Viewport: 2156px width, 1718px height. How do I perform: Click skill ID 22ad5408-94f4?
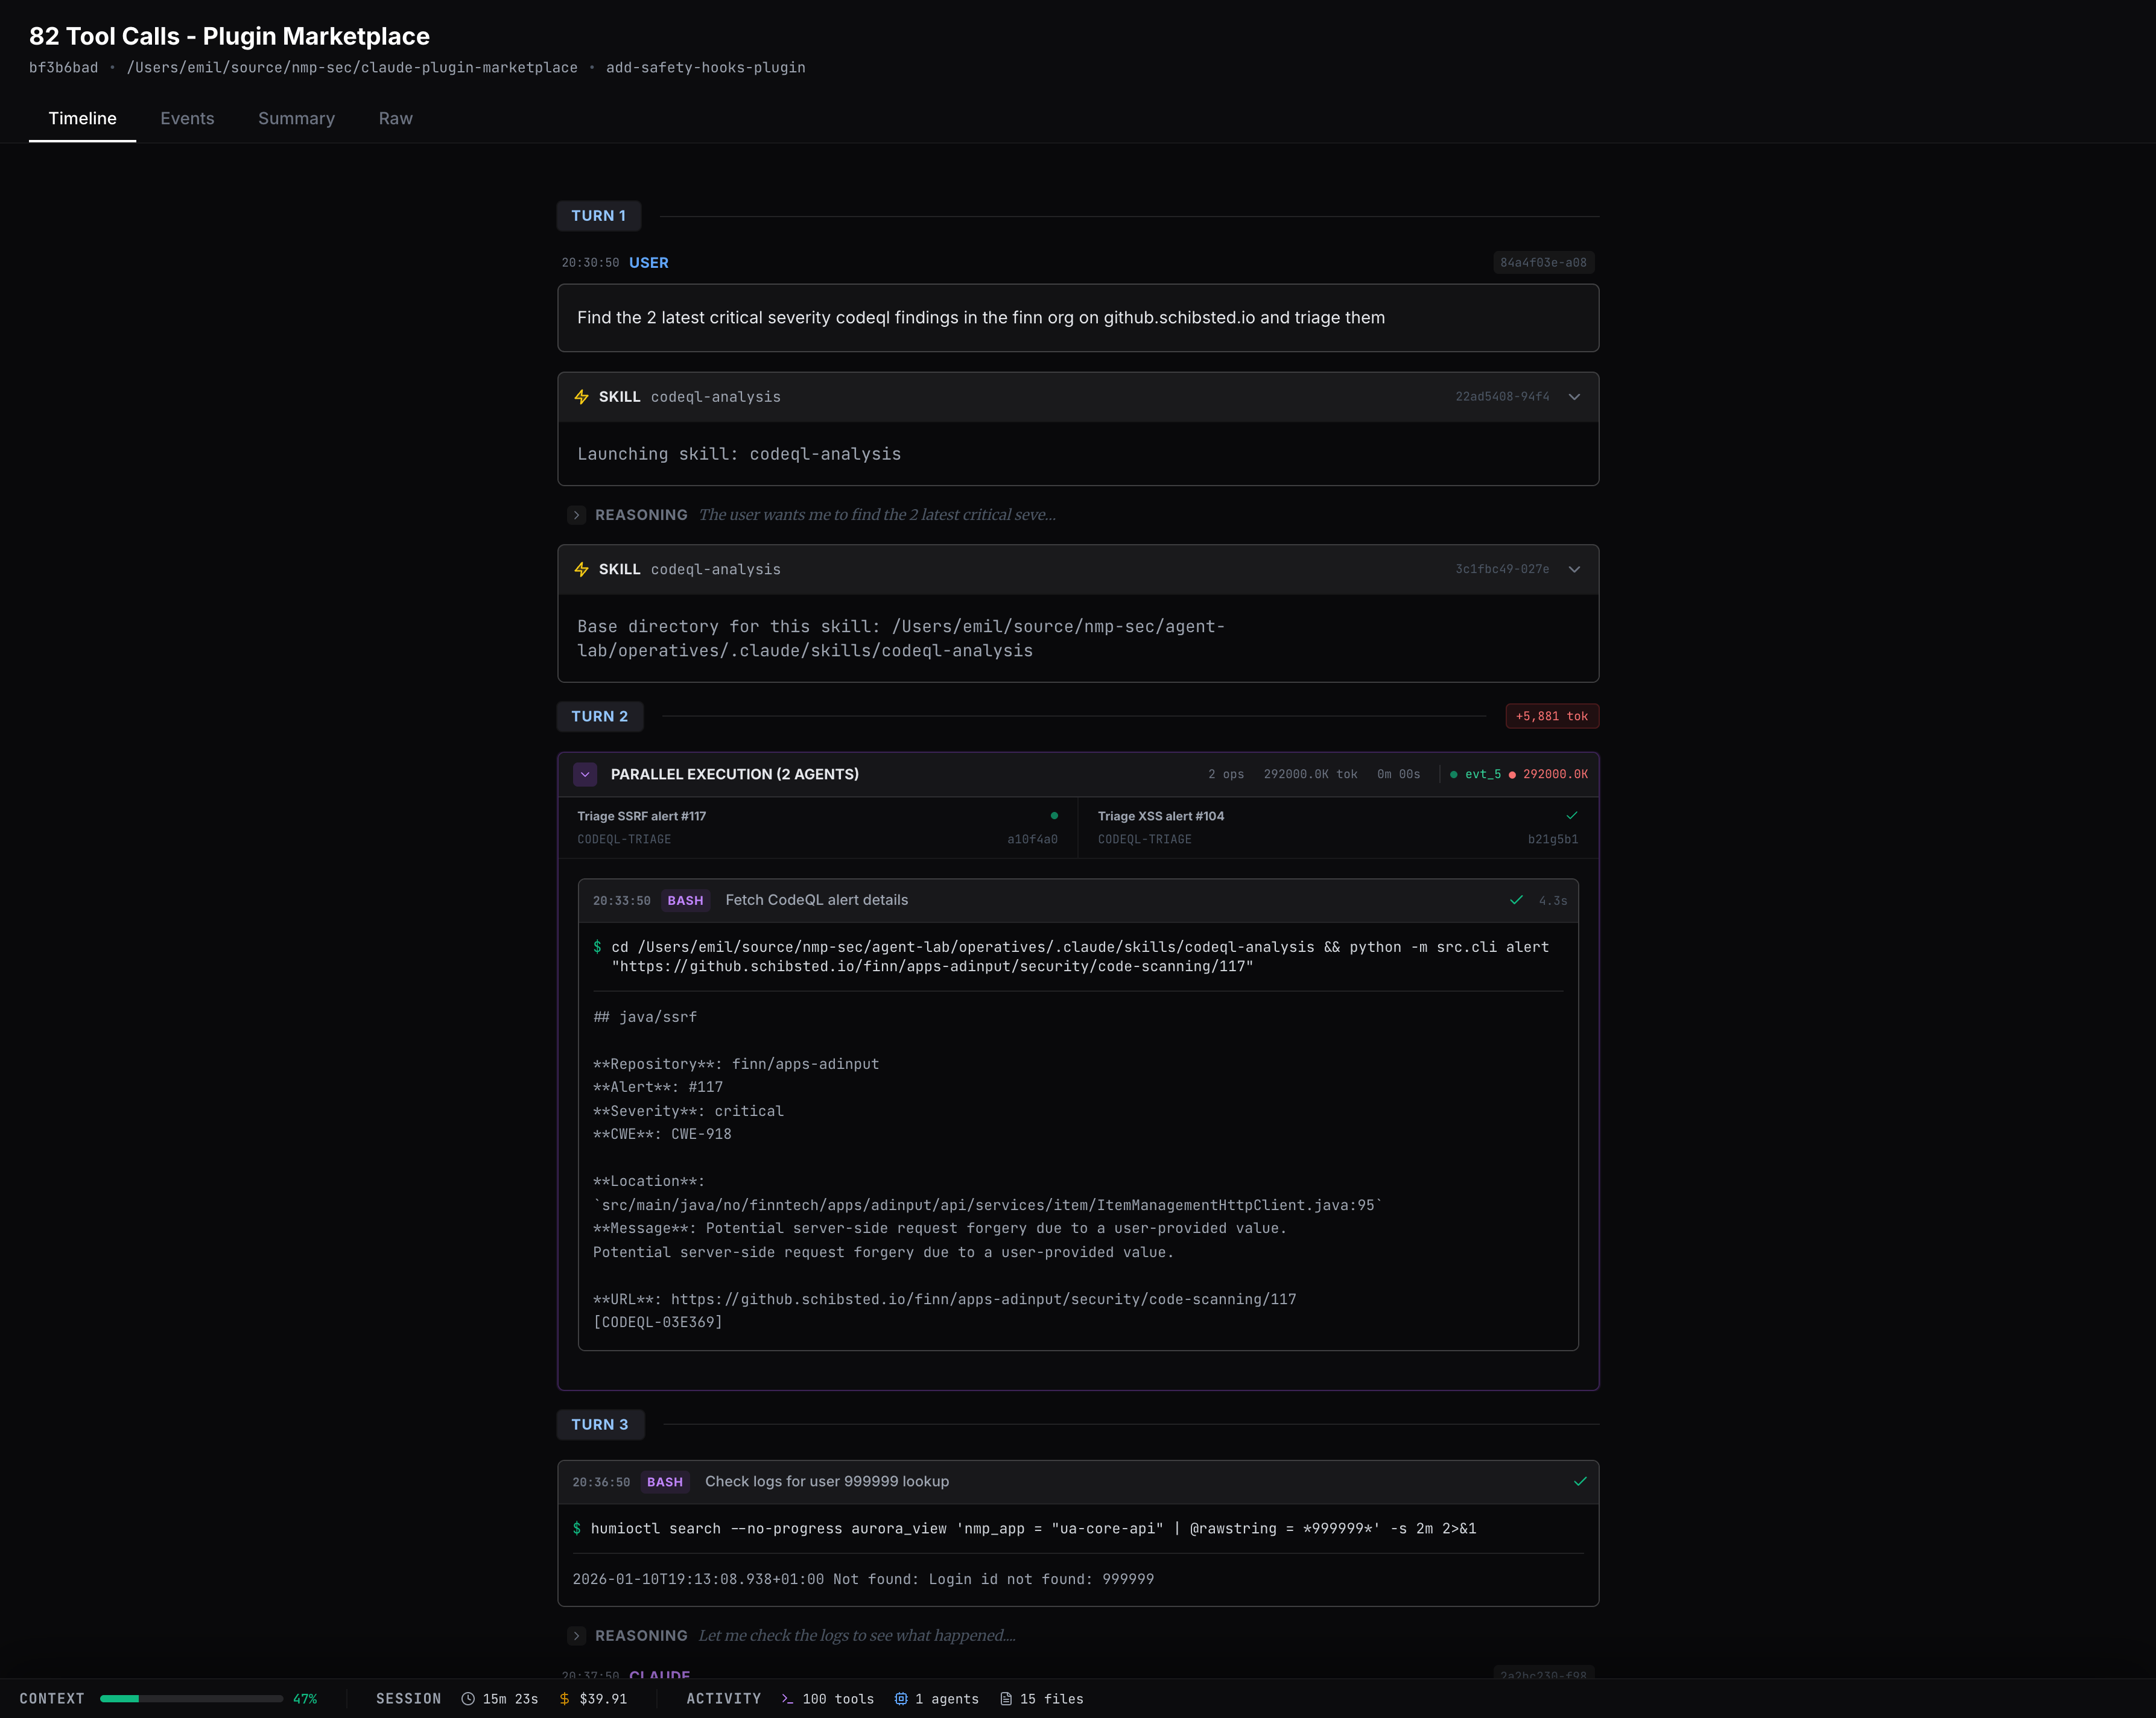[1502, 397]
